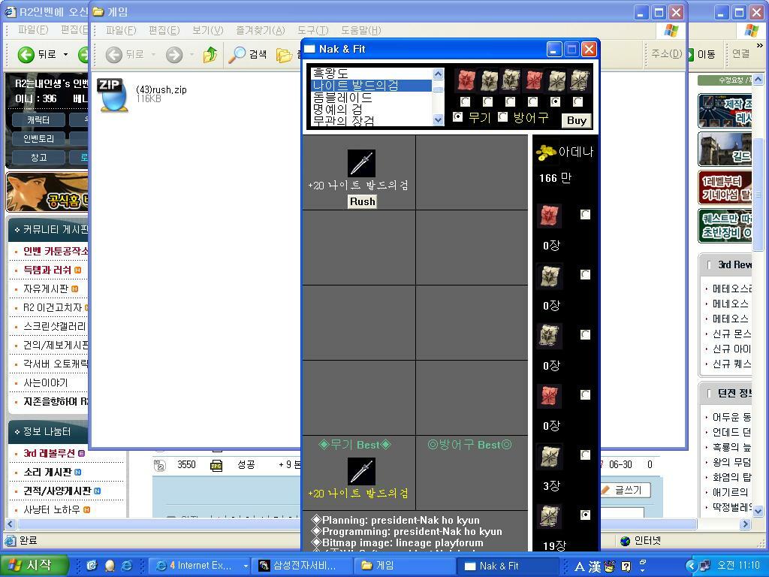Click the sword icon under 무기 Best
769x577 pixels.
coord(361,471)
